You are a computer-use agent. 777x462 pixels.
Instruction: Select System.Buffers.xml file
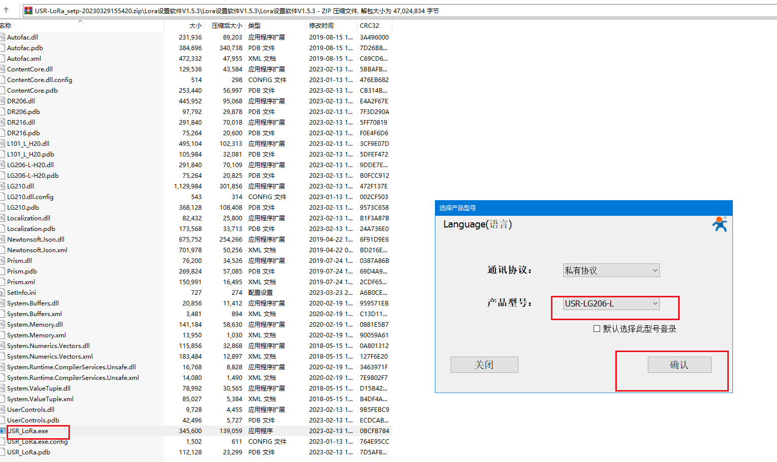(x=34, y=314)
